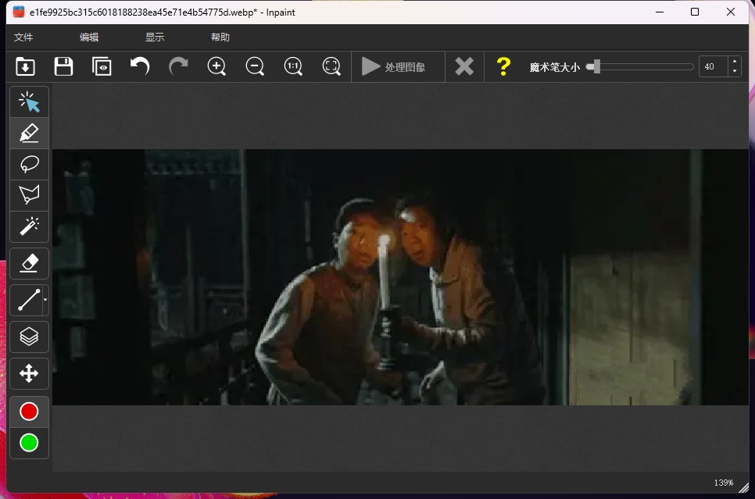Click the magic pen size value field
The width and height of the screenshot is (755, 499).
pyautogui.click(x=713, y=67)
